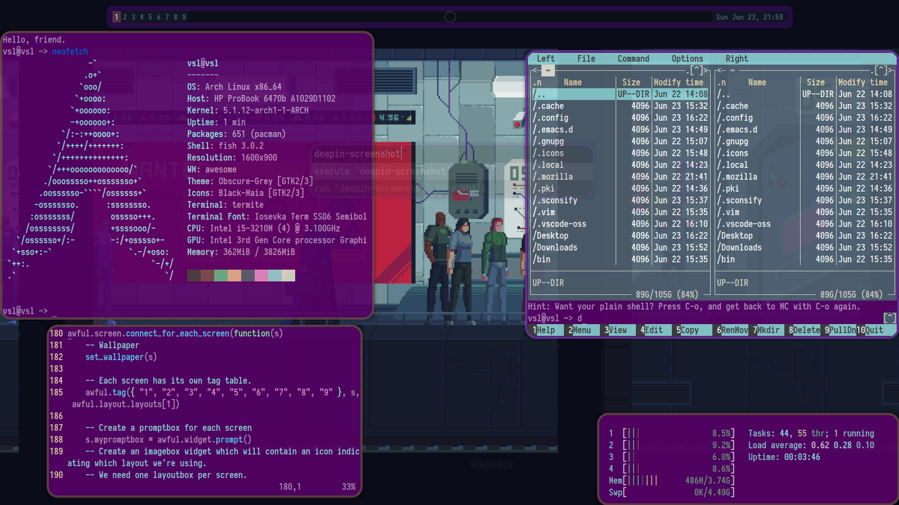
Task: Switch to workspace tag 1 in top bar
Action: pyautogui.click(x=116, y=17)
